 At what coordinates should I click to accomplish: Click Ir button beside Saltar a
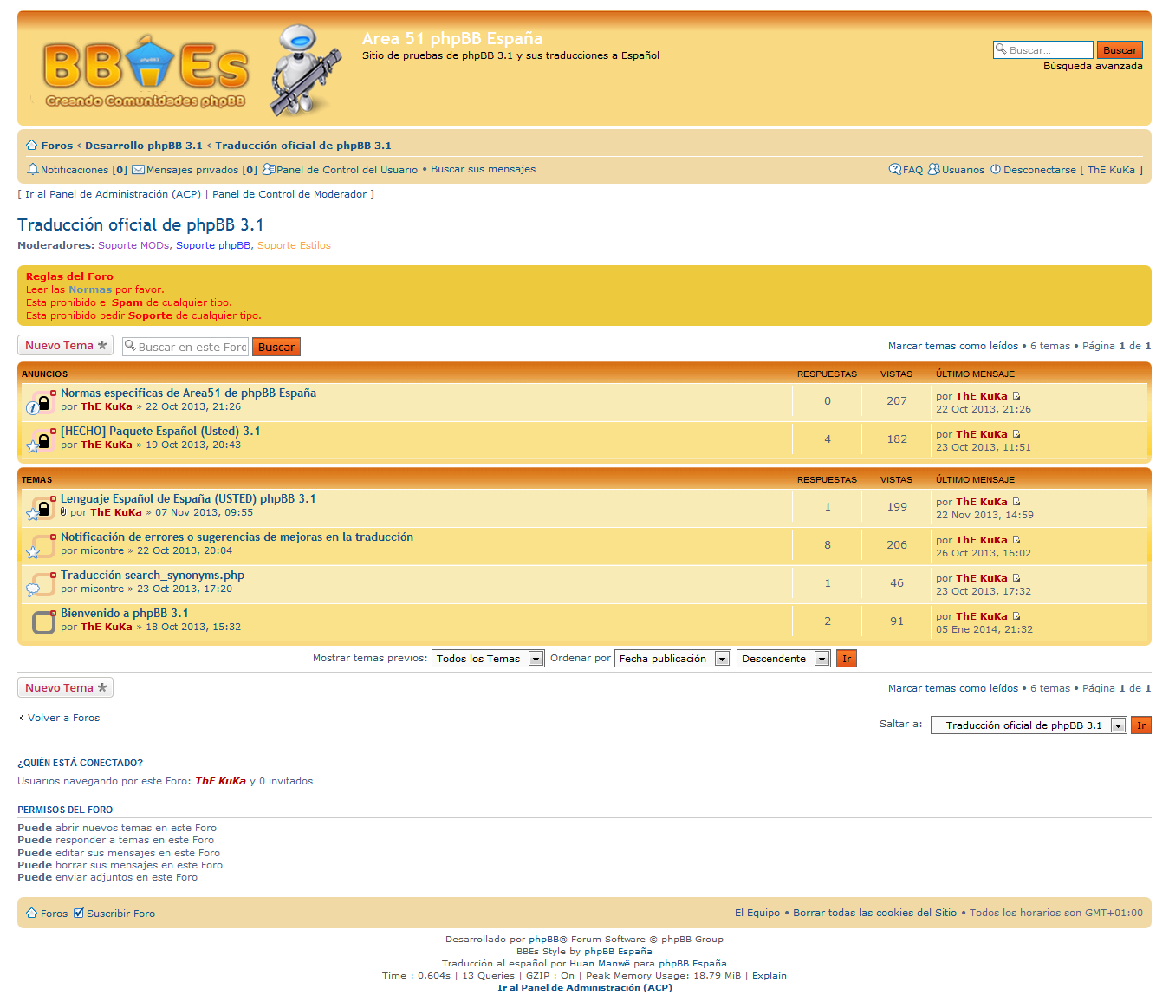coord(1141,725)
